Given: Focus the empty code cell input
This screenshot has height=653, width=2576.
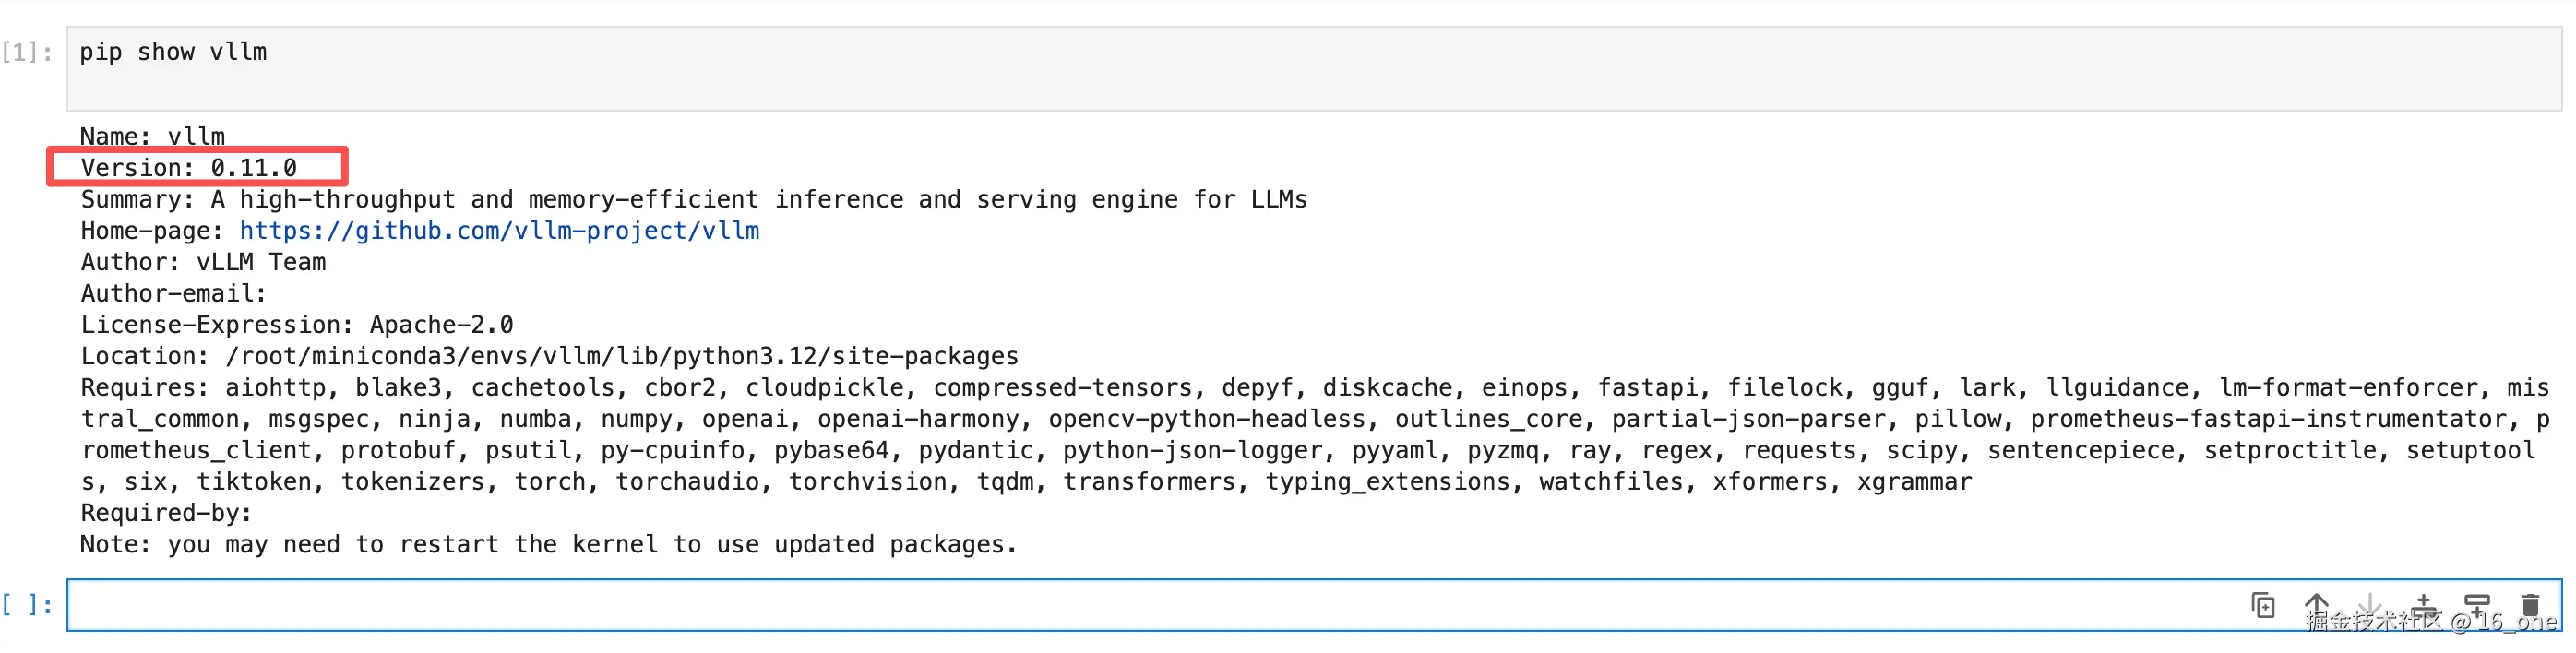Looking at the screenshot, I should [x=1150, y=605].
